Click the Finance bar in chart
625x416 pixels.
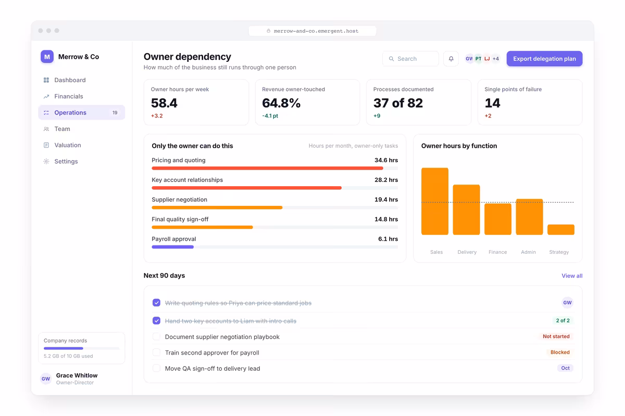coord(498,219)
